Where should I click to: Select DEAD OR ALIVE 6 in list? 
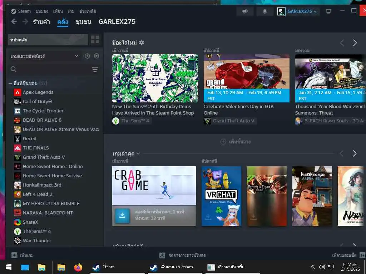[42, 120]
